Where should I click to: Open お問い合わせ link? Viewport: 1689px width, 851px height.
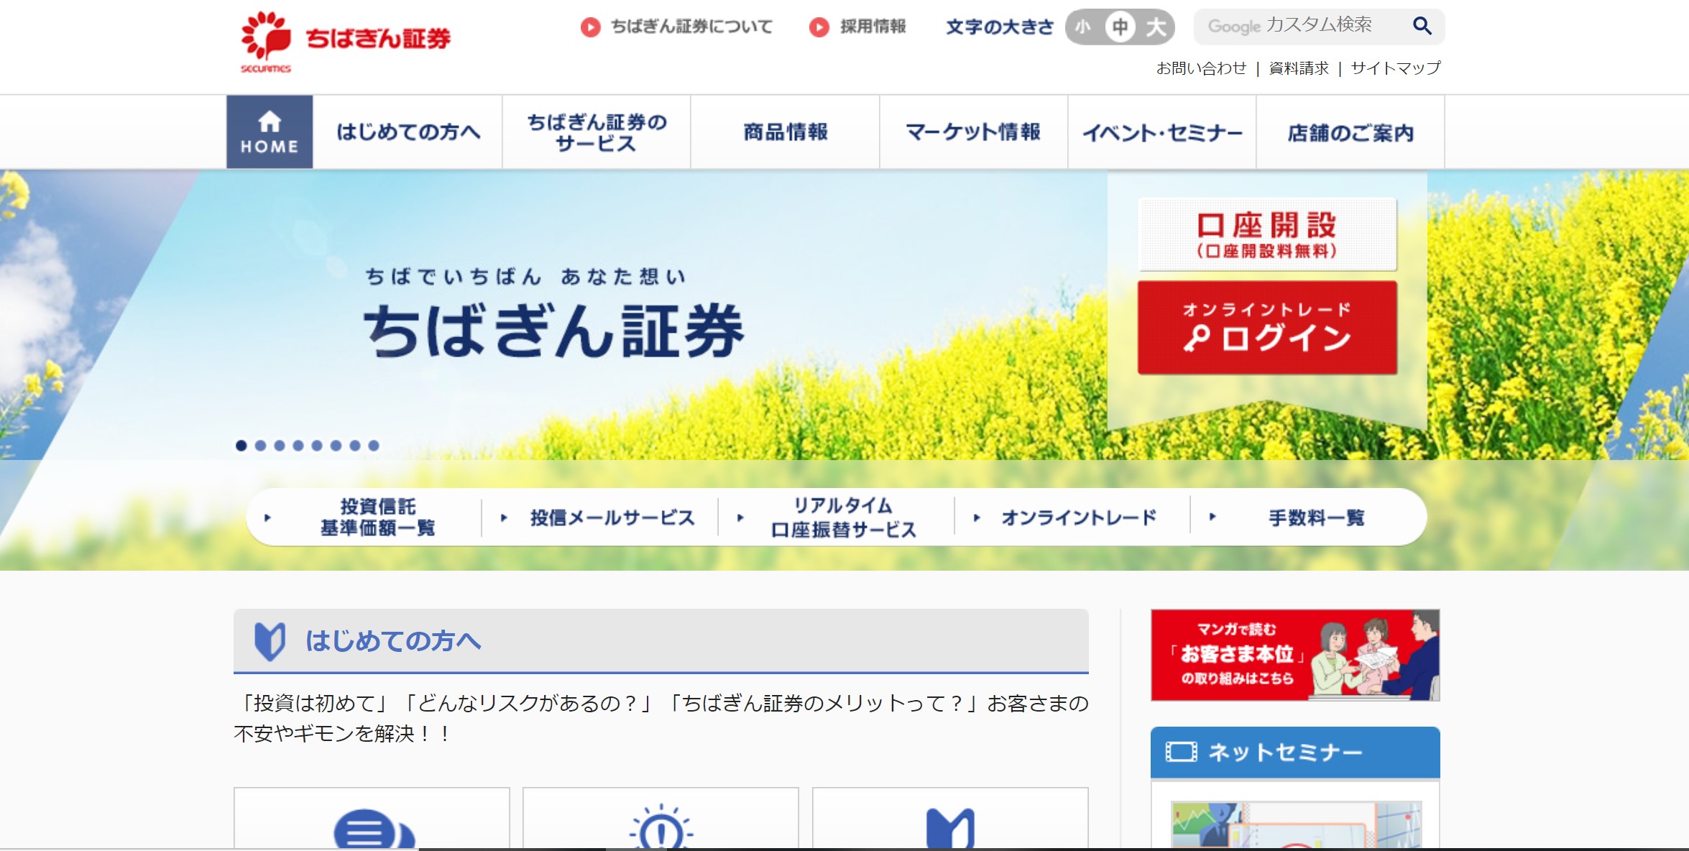point(1201,68)
